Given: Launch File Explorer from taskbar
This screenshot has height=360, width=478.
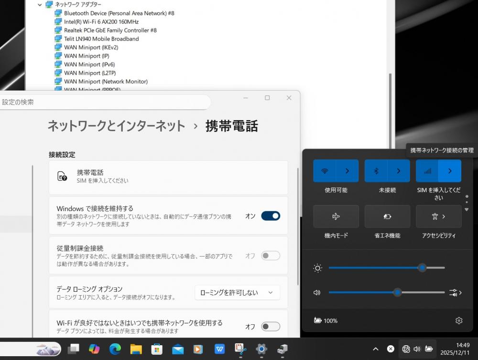Looking at the screenshot, I should coord(136,349).
